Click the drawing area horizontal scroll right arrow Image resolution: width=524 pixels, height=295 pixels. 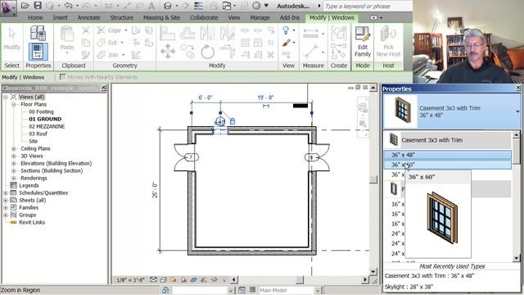tap(365, 279)
